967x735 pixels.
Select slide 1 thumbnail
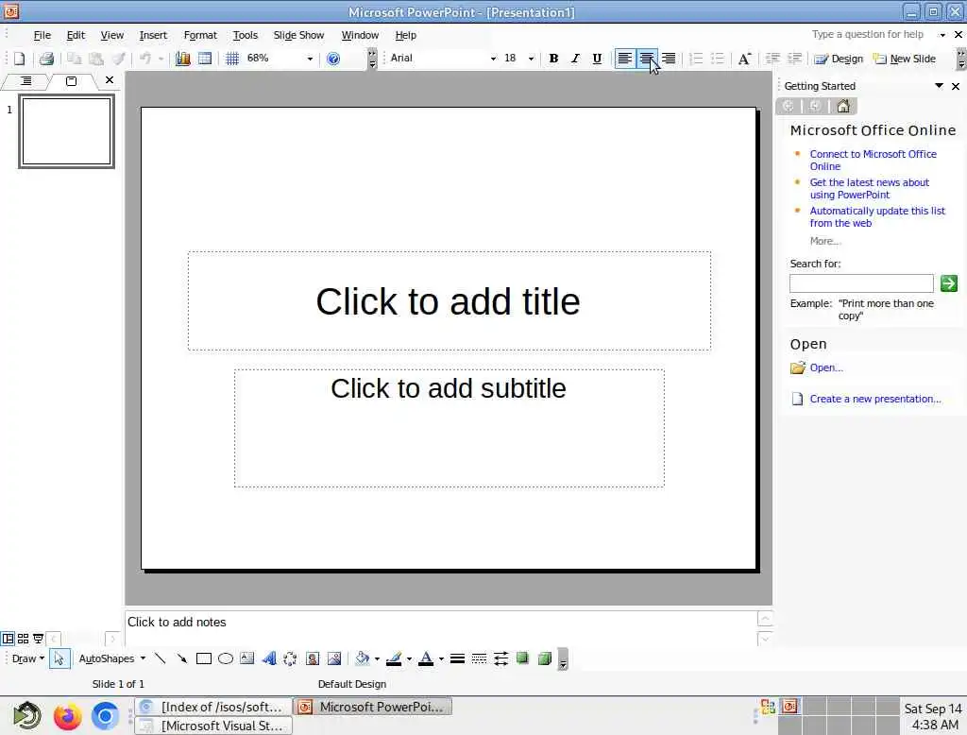tap(67, 131)
